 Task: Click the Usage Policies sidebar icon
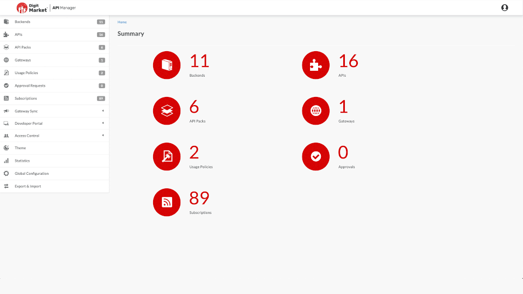[x=7, y=72]
